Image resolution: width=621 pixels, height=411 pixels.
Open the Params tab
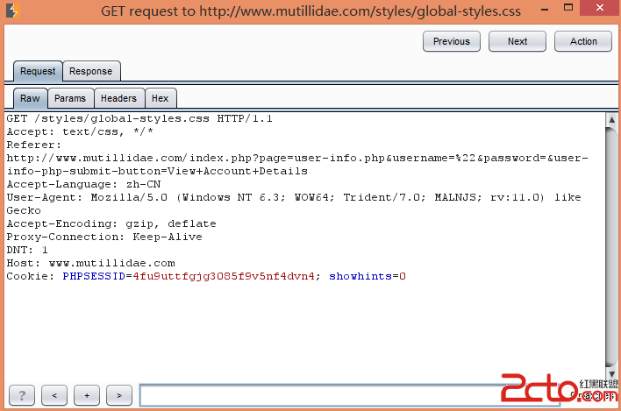click(70, 98)
